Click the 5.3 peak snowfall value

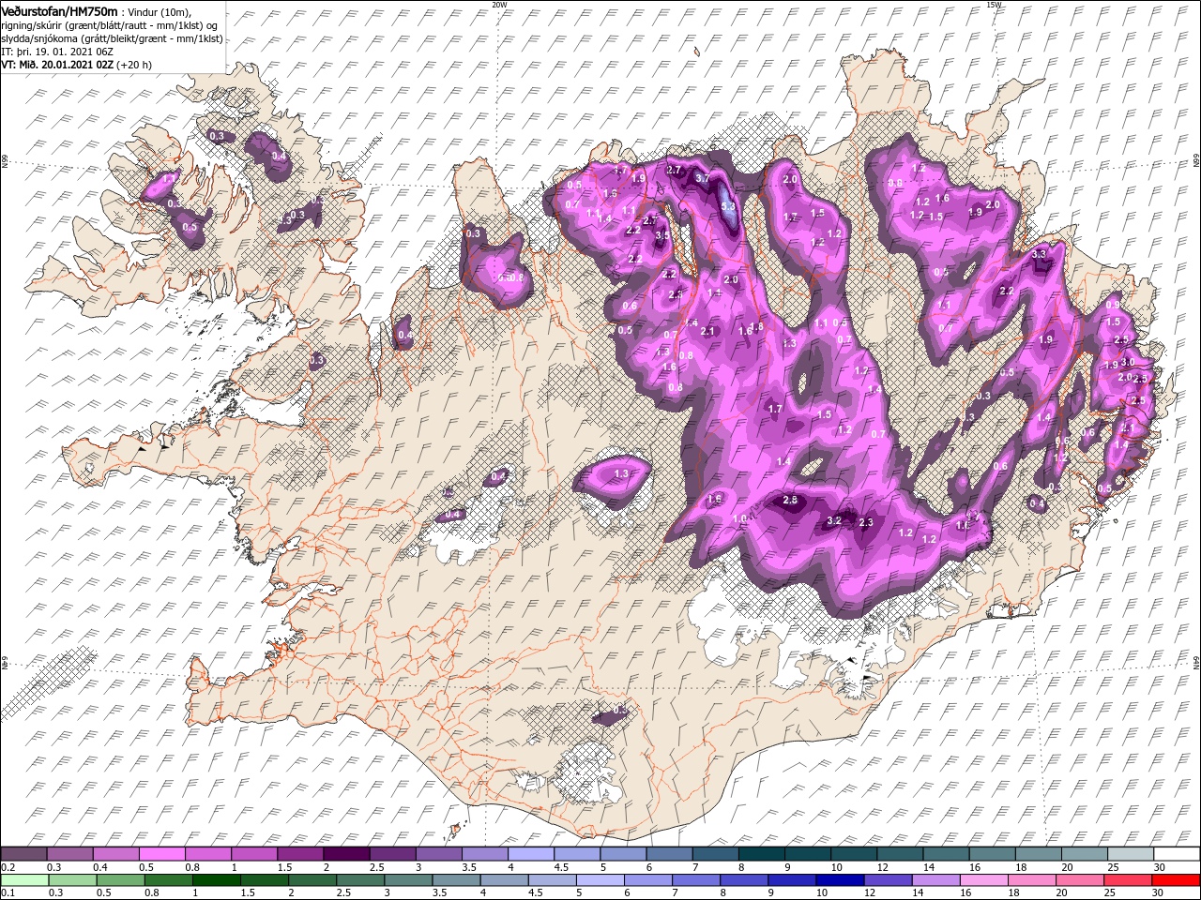point(728,207)
